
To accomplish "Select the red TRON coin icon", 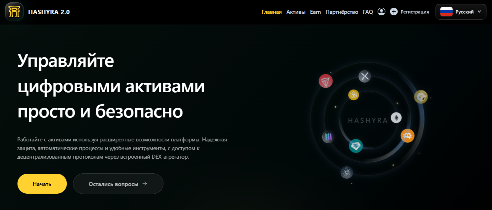I will click(x=326, y=81).
